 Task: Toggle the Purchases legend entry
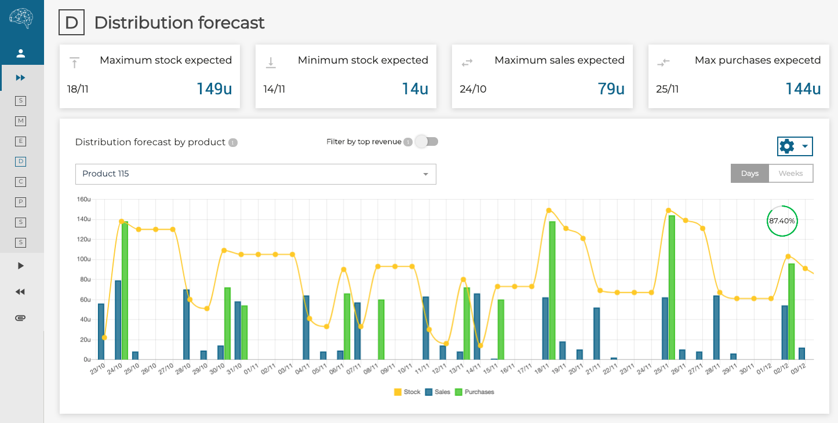tap(475, 392)
